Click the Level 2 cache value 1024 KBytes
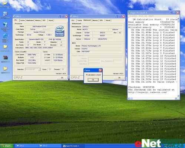This screenshot has height=148, width=185. click(58, 60)
